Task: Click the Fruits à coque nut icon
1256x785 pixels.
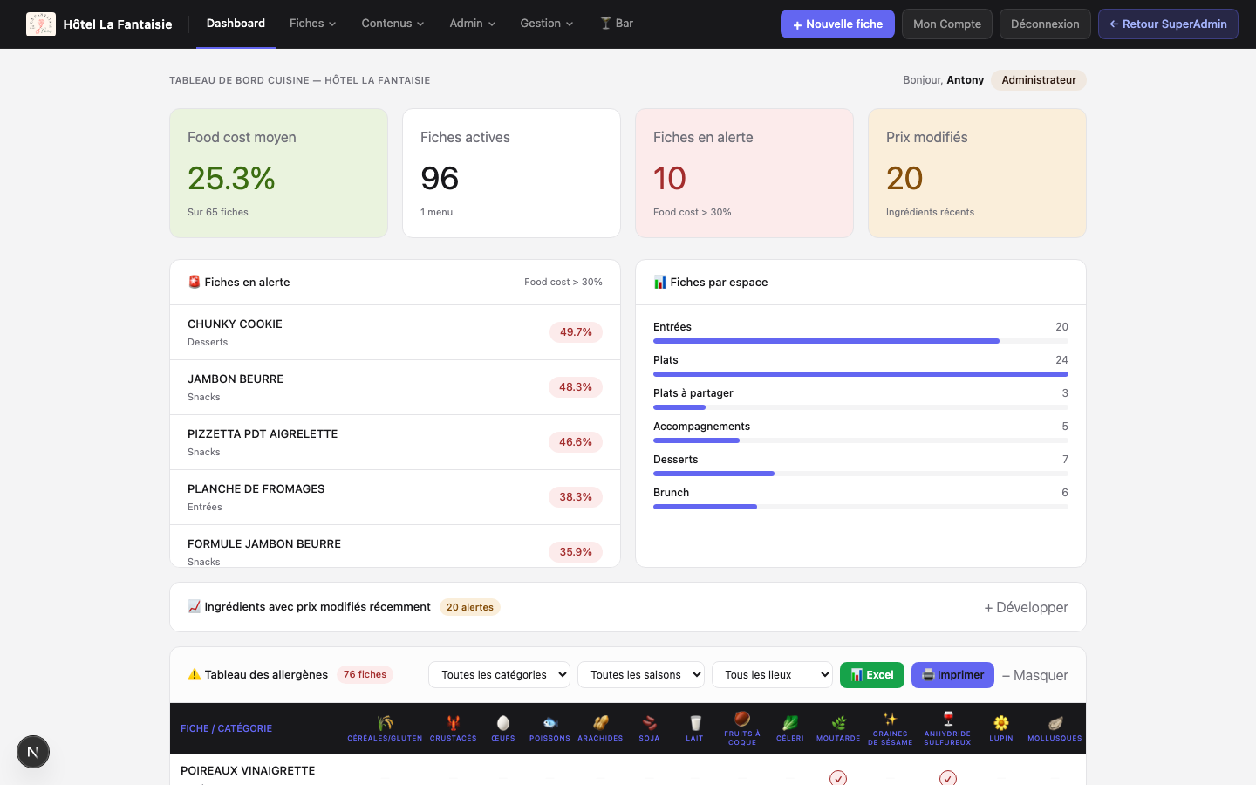Action: pyautogui.click(x=742, y=719)
